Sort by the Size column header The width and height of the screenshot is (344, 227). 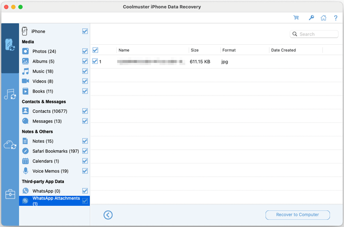[x=195, y=50]
